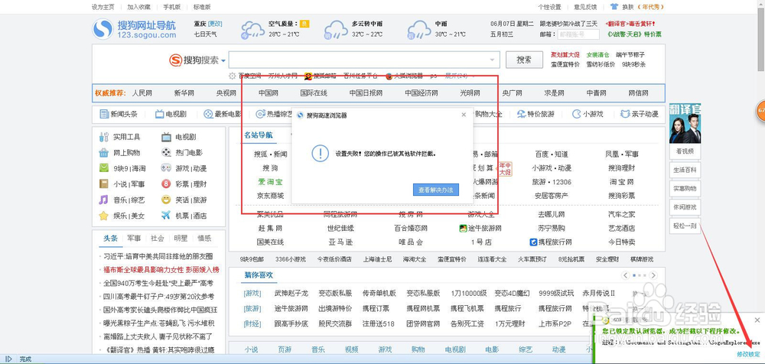Click the 邮箱 account input field
Viewport: 765px width, 364px height.
[578, 34]
